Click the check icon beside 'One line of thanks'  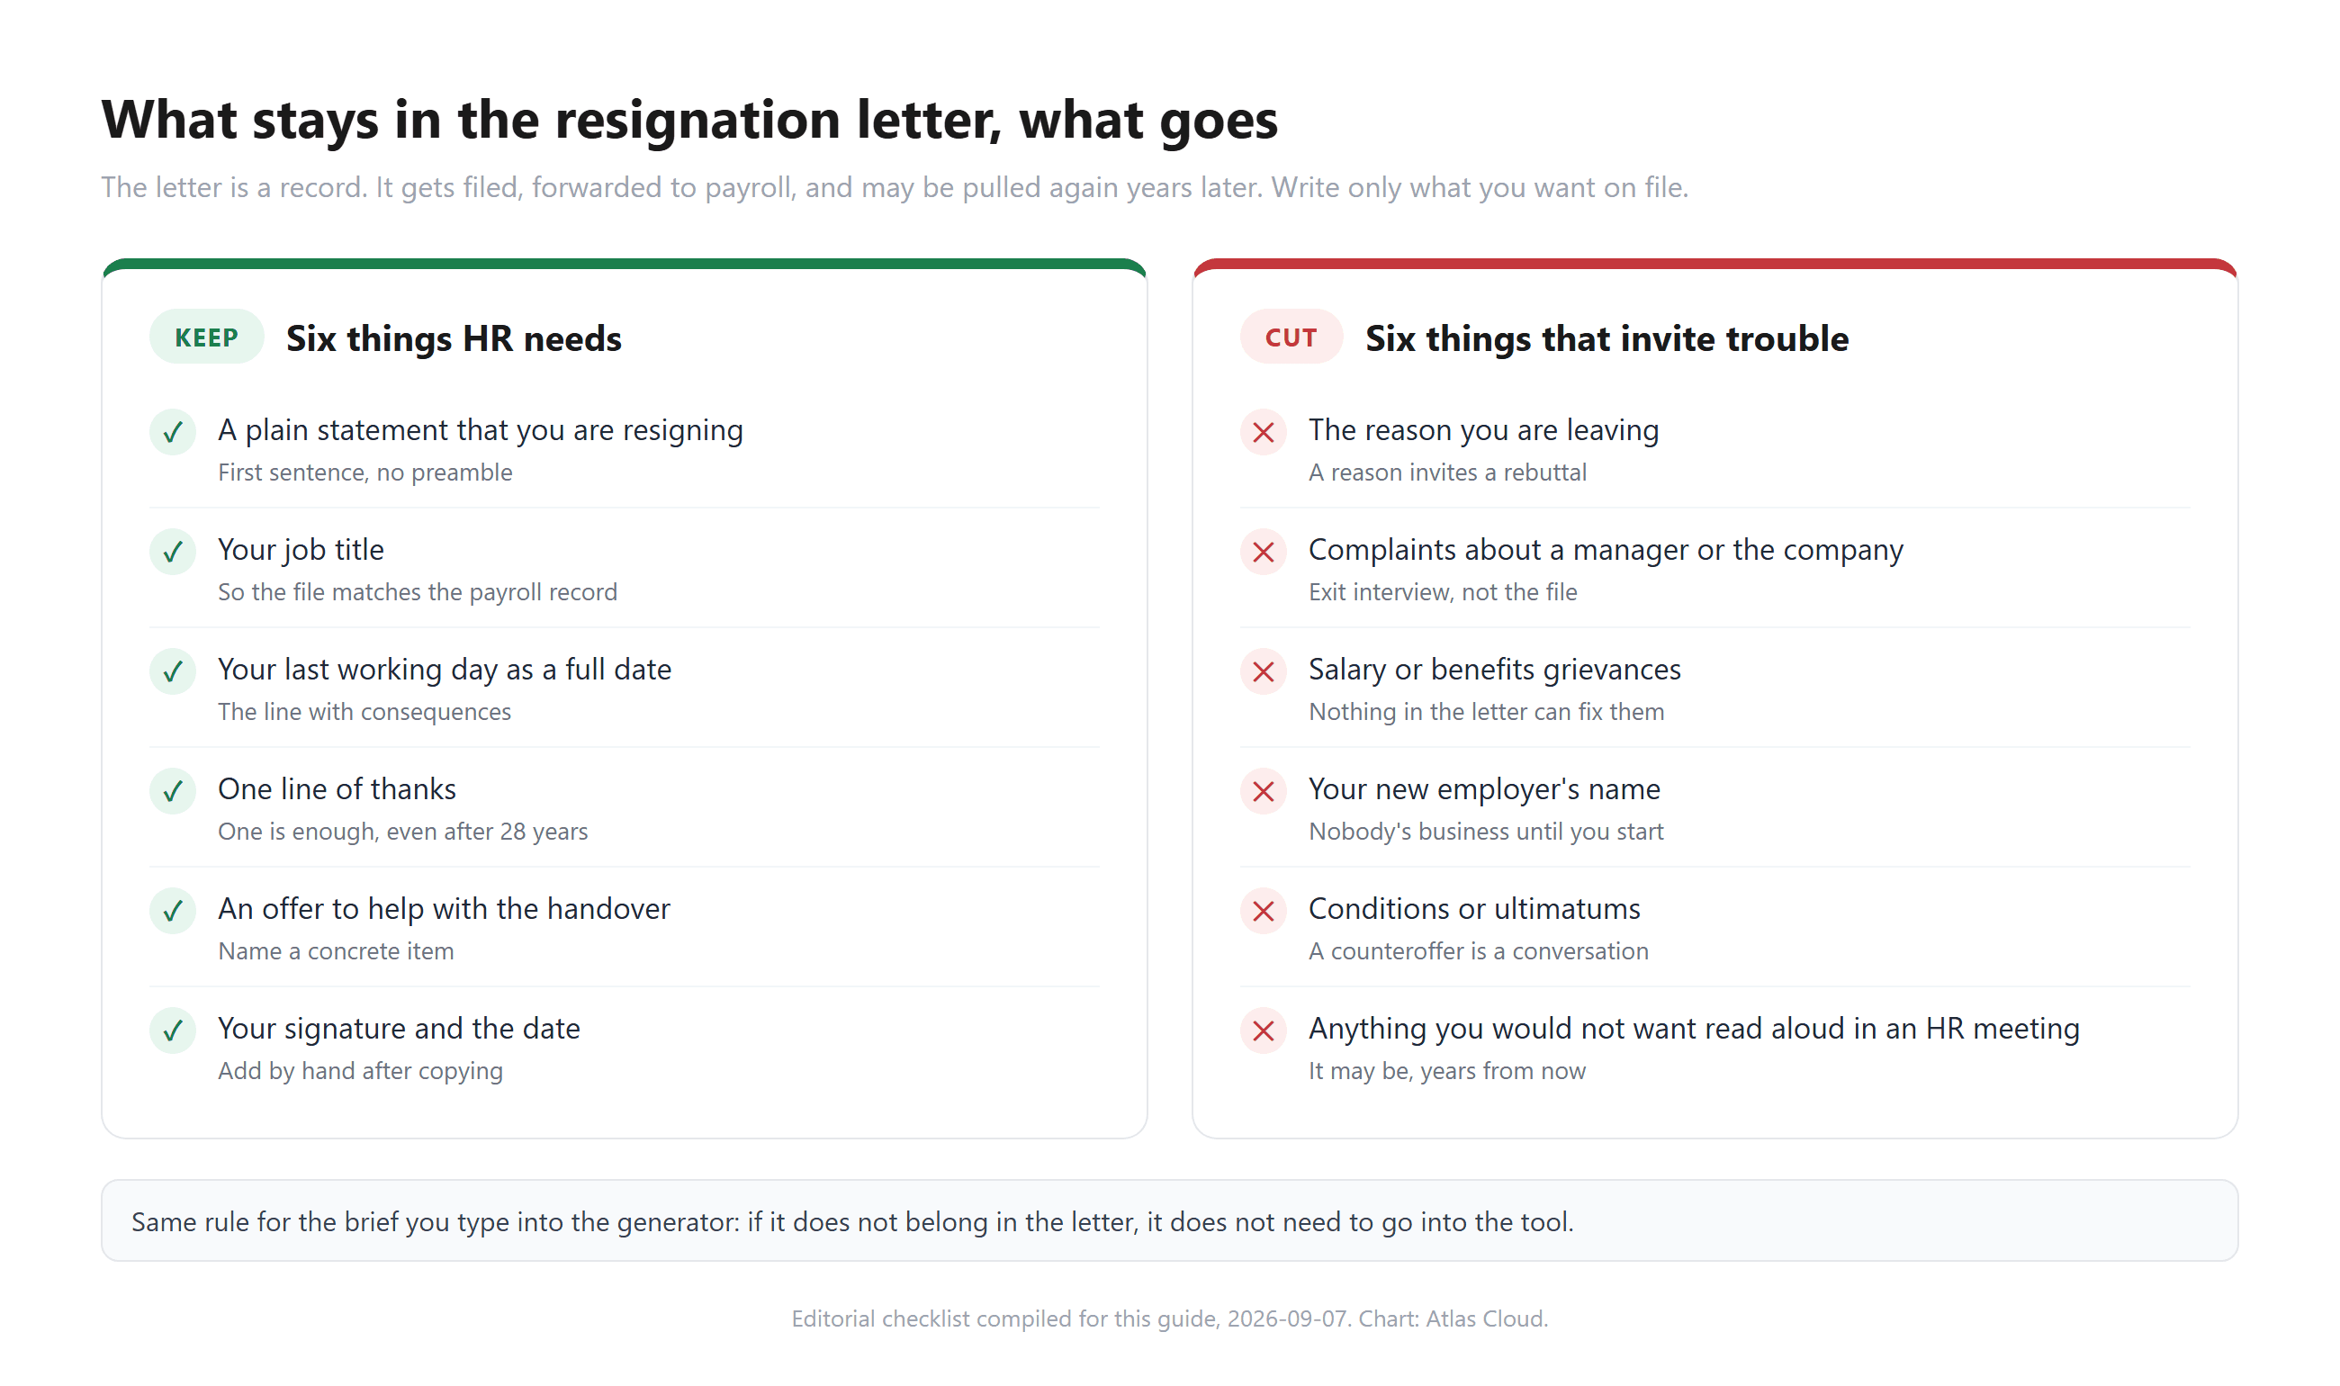tap(173, 791)
